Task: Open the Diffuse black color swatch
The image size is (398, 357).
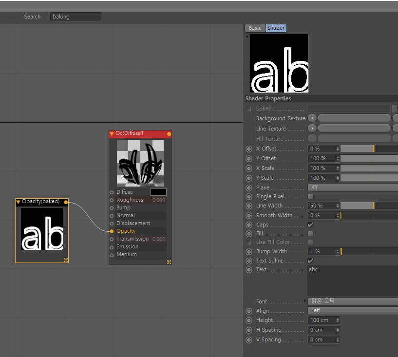Action: coord(158,192)
